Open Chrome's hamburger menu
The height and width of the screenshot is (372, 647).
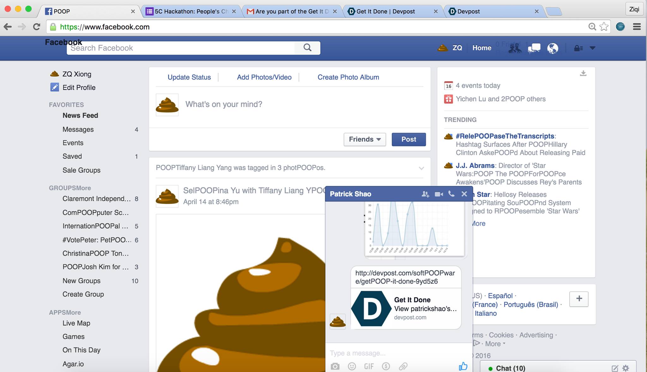[637, 27]
